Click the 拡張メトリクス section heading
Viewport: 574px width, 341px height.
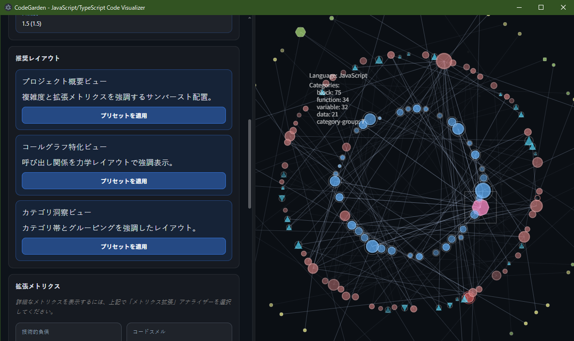pos(38,286)
